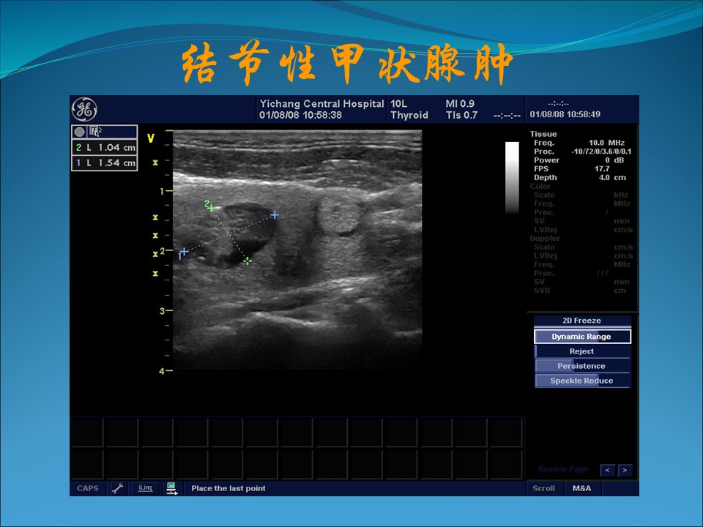This screenshot has height=527, width=703.
Task: Click caliper 1 blue right endpoint marker
Action: [x=275, y=215]
